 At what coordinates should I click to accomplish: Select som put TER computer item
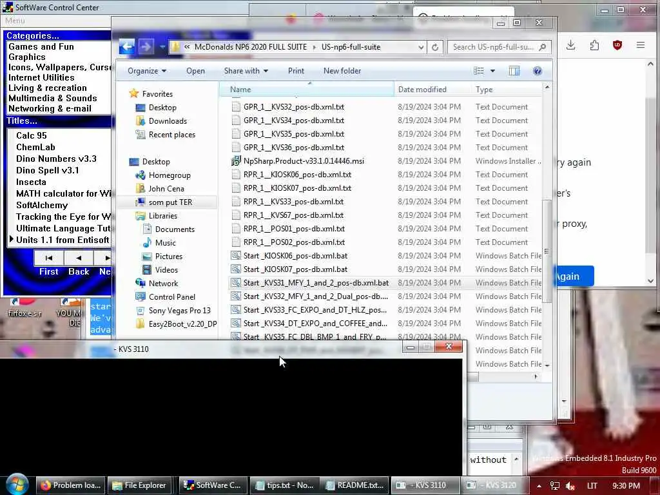170,202
